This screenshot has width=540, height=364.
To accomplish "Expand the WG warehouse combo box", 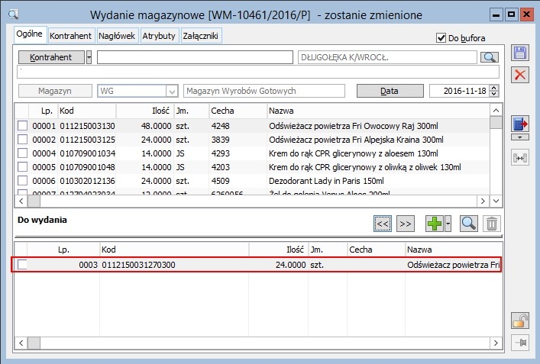I will (172, 91).
